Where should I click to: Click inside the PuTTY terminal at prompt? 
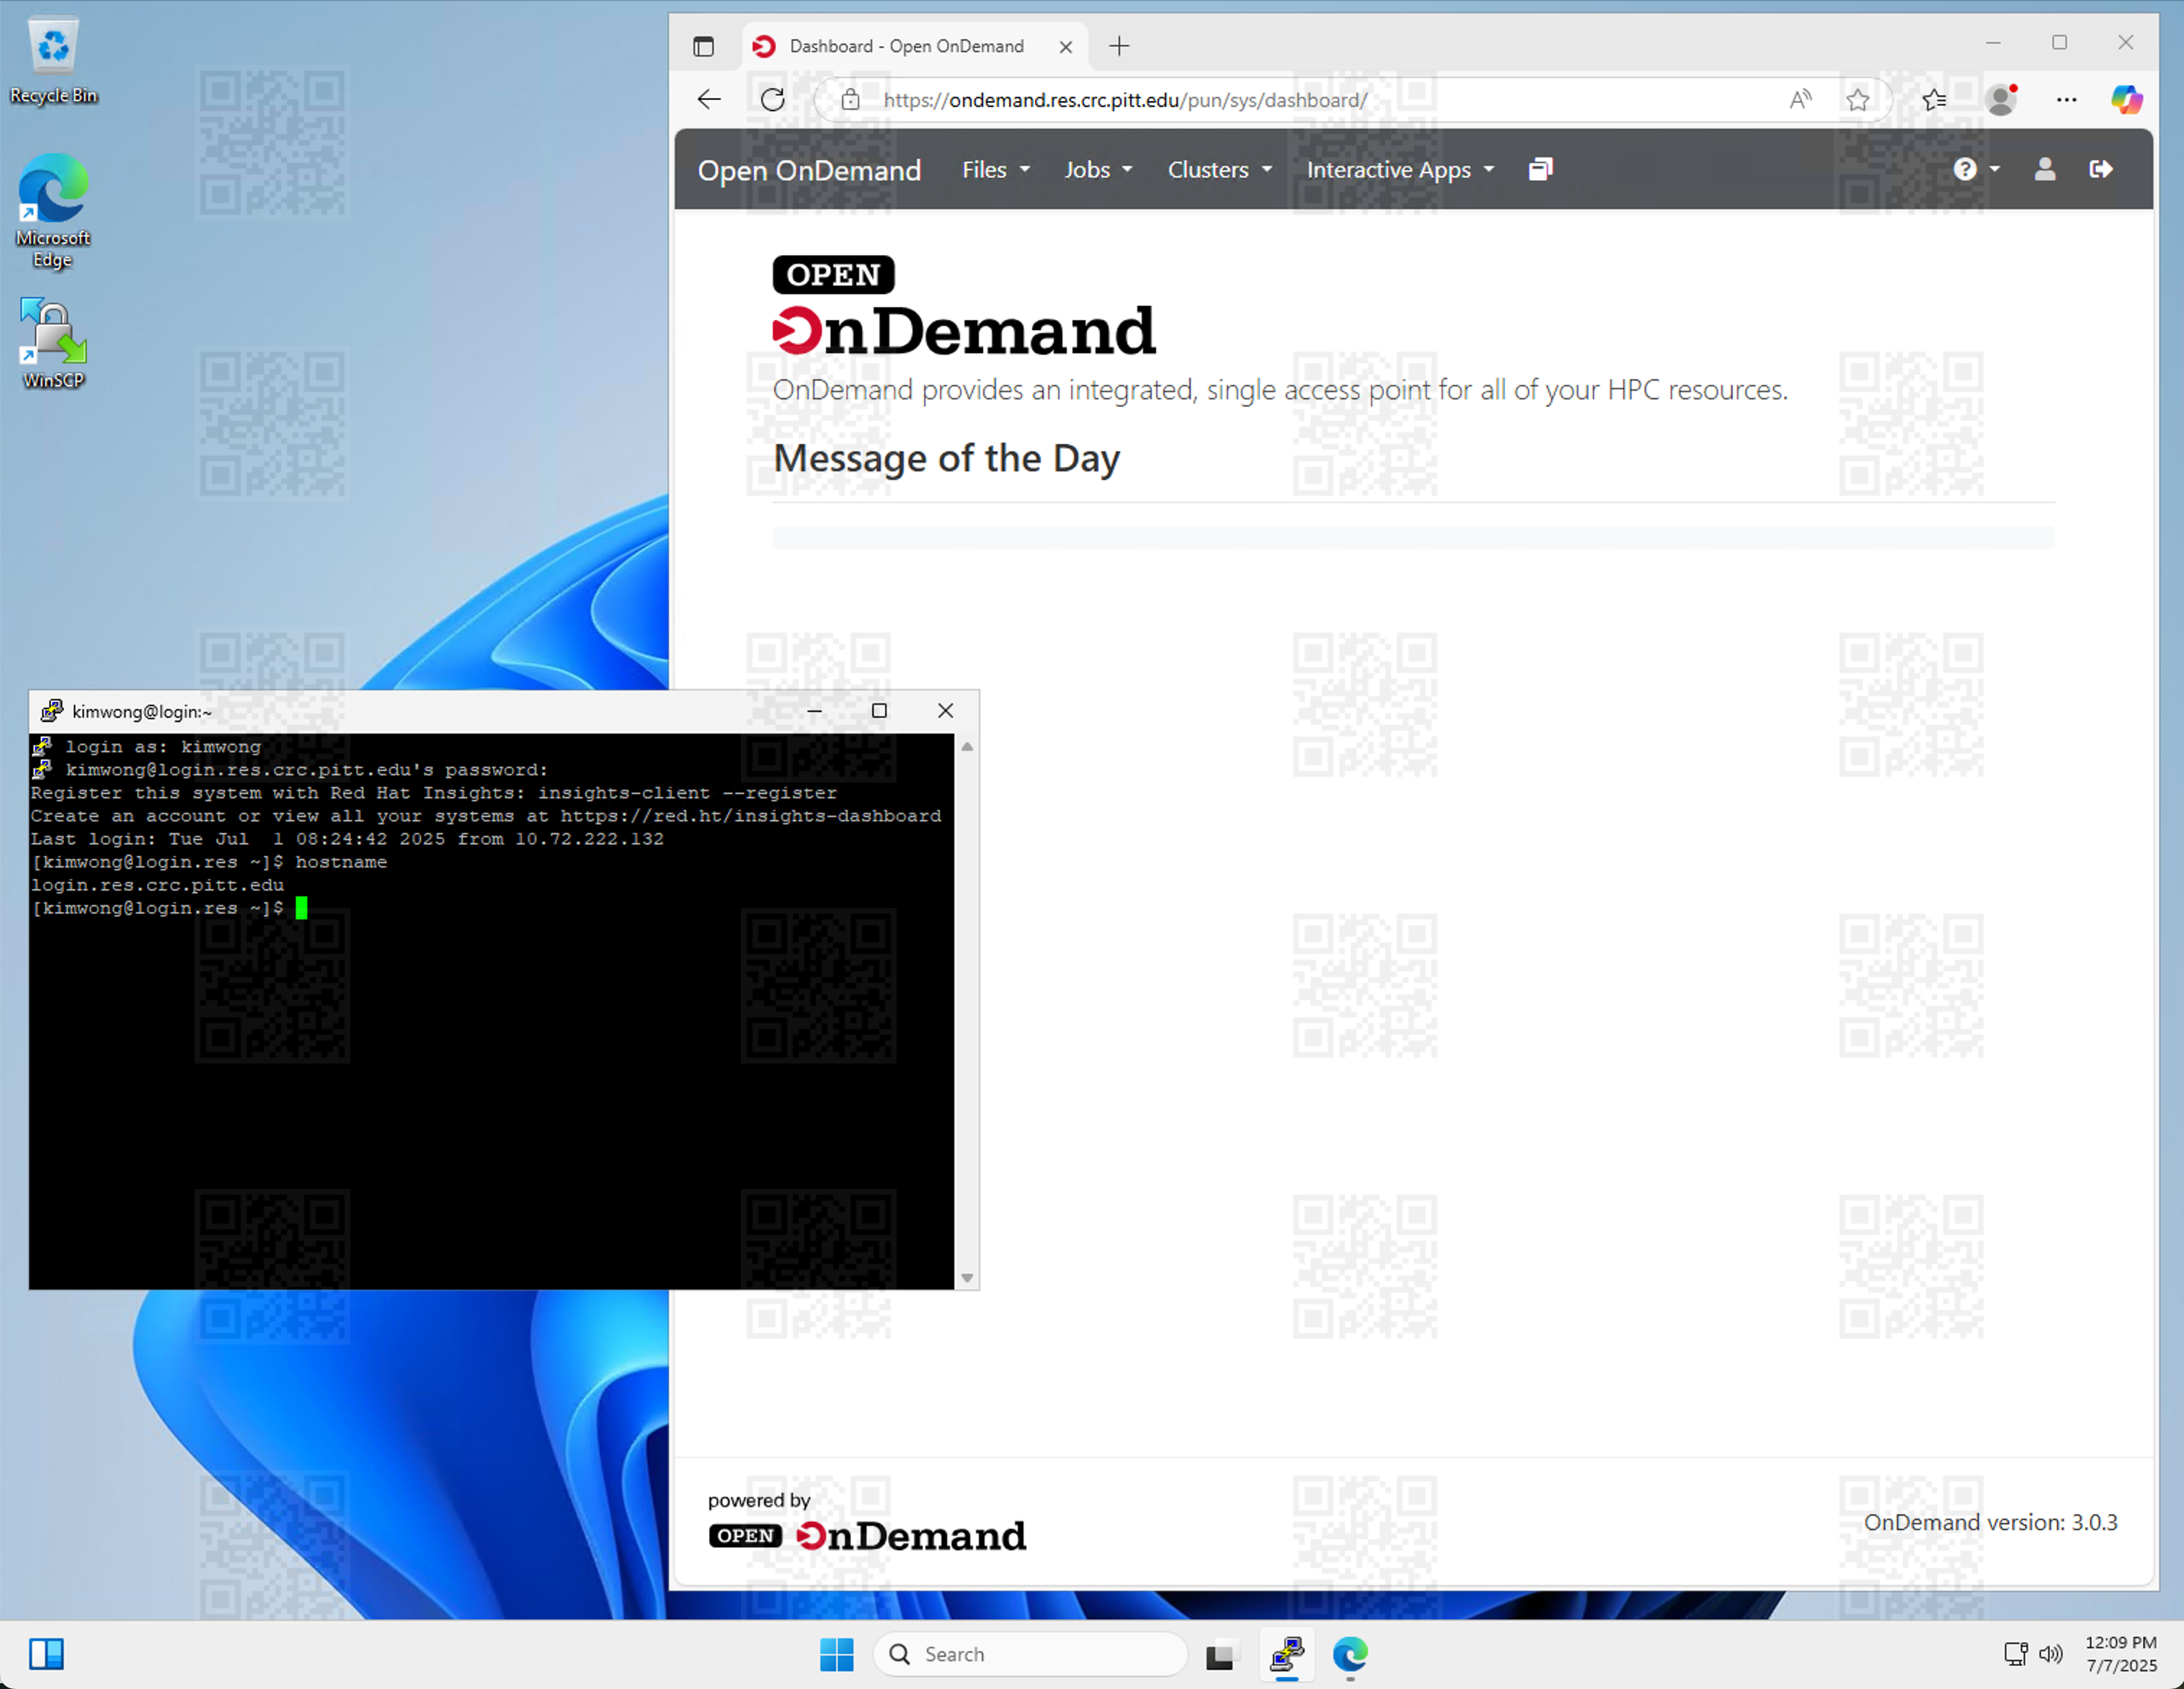pyautogui.click(x=301, y=907)
